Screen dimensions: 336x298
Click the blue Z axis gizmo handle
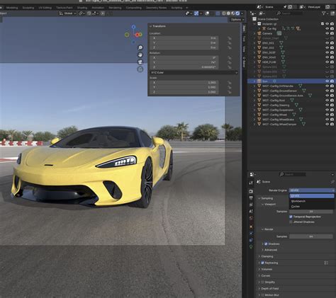[133, 27]
